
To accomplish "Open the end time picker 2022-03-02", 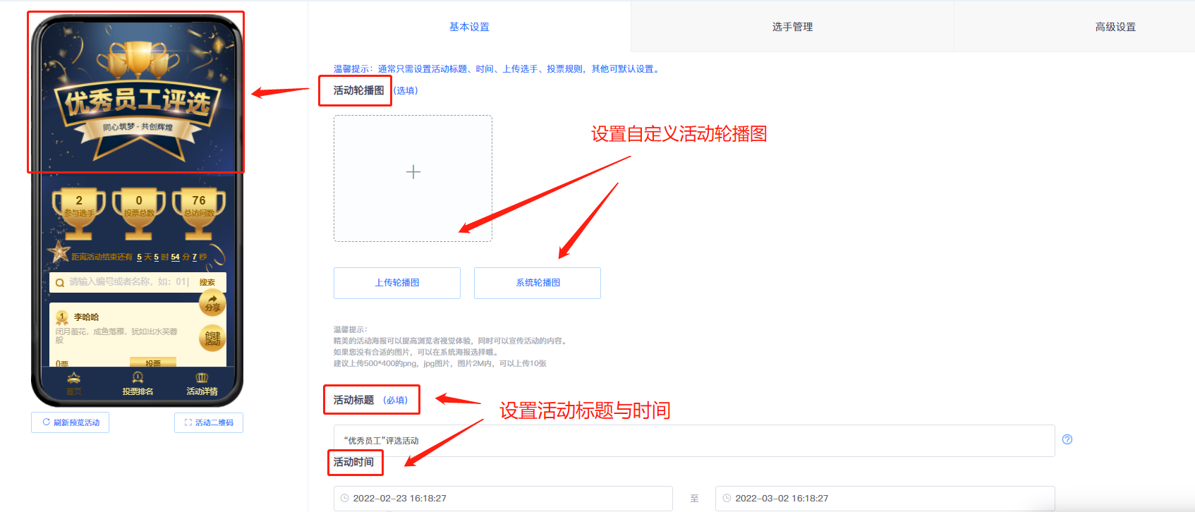I will (x=885, y=498).
